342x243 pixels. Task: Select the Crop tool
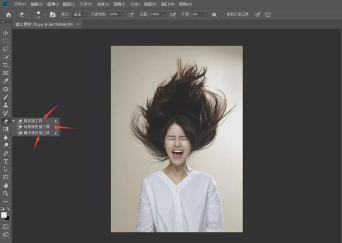tap(6, 65)
